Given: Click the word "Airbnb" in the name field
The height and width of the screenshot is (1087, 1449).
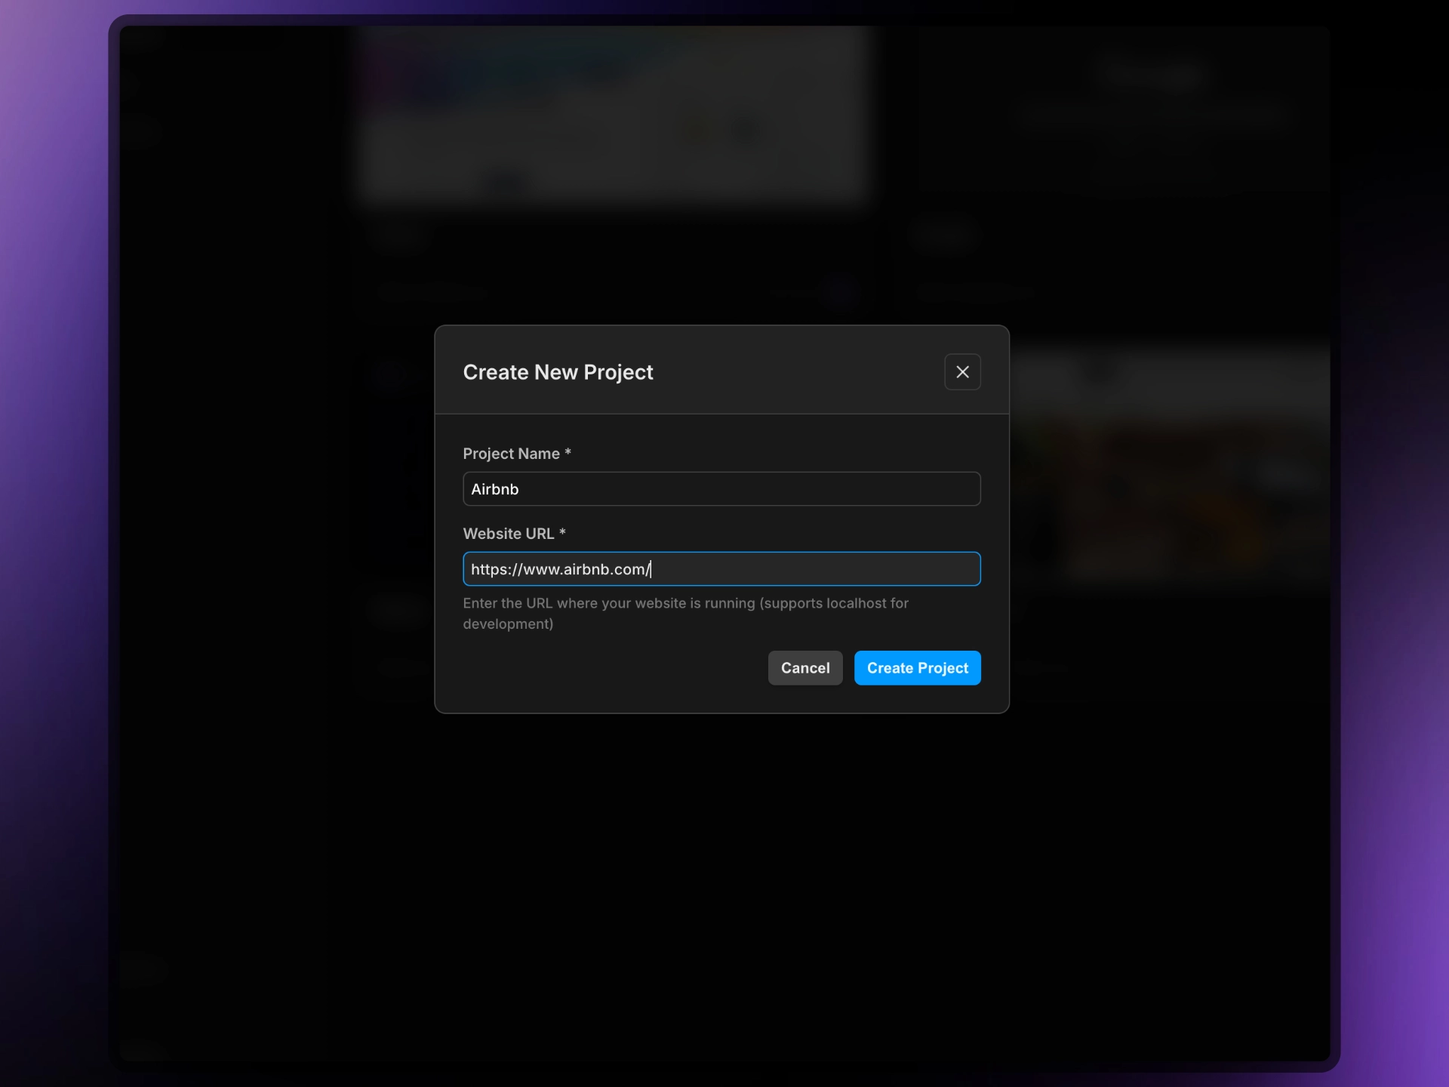Looking at the screenshot, I should point(495,489).
